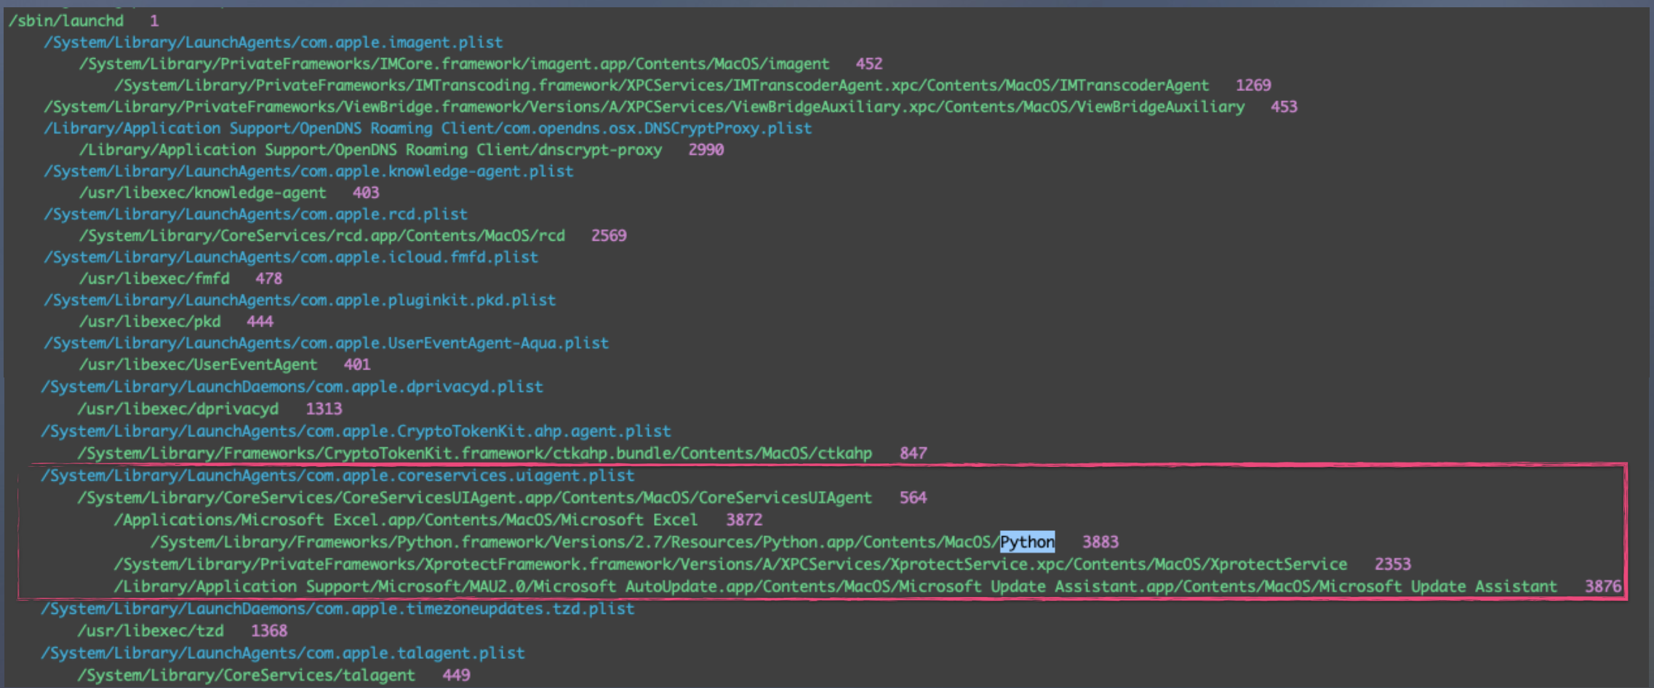Click PID 2353 beside XprotectService
This screenshot has height=688, width=1654.
click(1393, 564)
